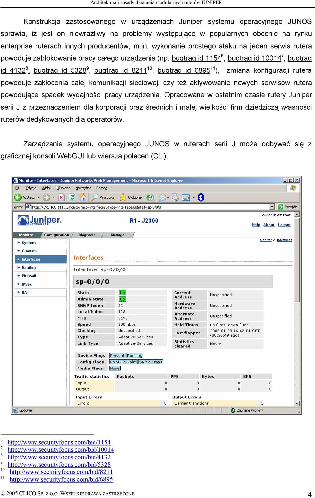Click the Gotowe status bar icon

(15, 410)
